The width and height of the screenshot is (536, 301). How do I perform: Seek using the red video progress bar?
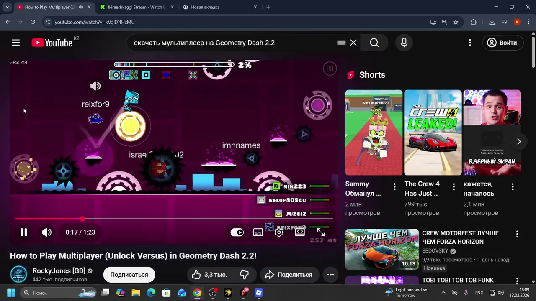tap(174, 219)
